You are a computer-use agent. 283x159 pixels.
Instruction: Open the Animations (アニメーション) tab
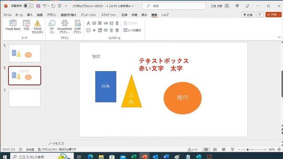pos(88,15)
